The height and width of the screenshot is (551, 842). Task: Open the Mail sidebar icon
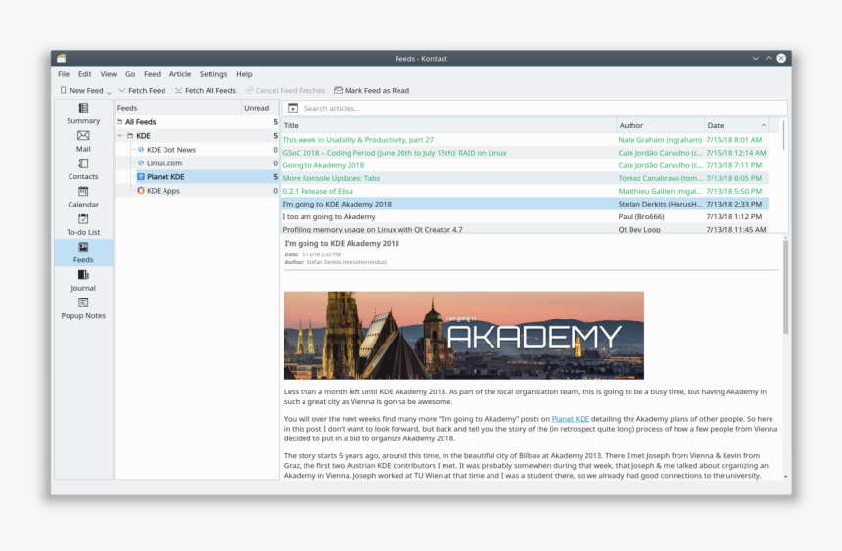[x=83, y=142]
